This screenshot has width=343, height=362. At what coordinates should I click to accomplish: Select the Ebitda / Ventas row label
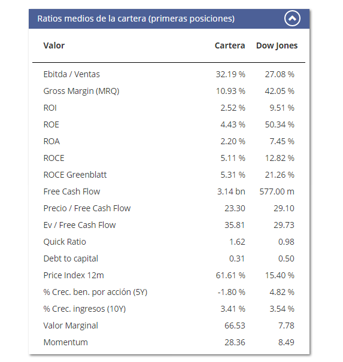tap(72, 74)
